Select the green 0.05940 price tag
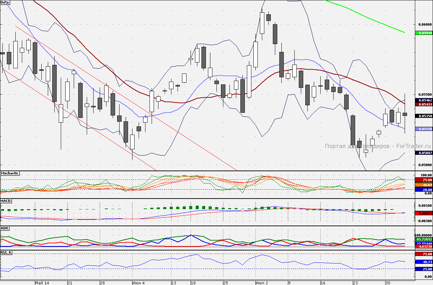Image resolution: width=433 pixels, height=285 pixels. coord(424,33)
